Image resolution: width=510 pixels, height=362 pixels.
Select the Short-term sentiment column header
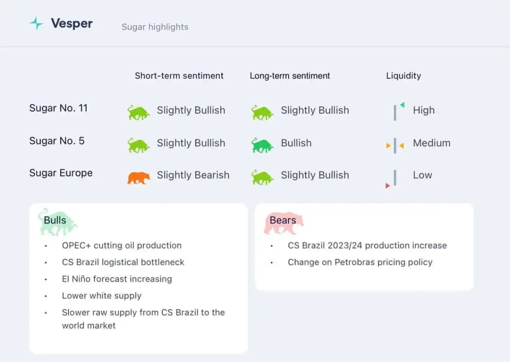179,76
